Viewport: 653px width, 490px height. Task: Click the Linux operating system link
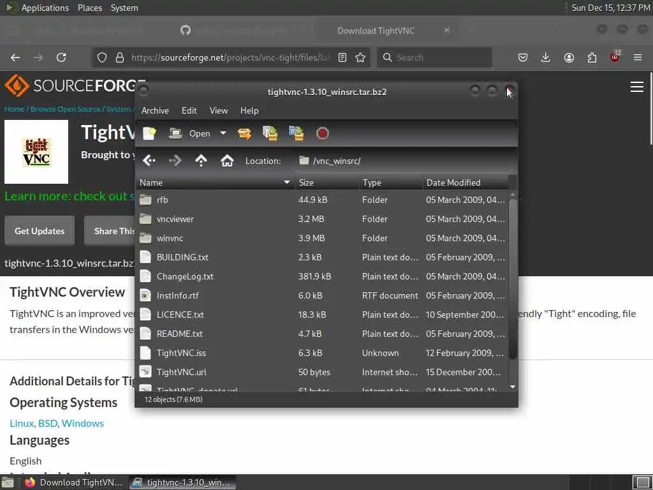pyautogui.click(x=22, y=424)
